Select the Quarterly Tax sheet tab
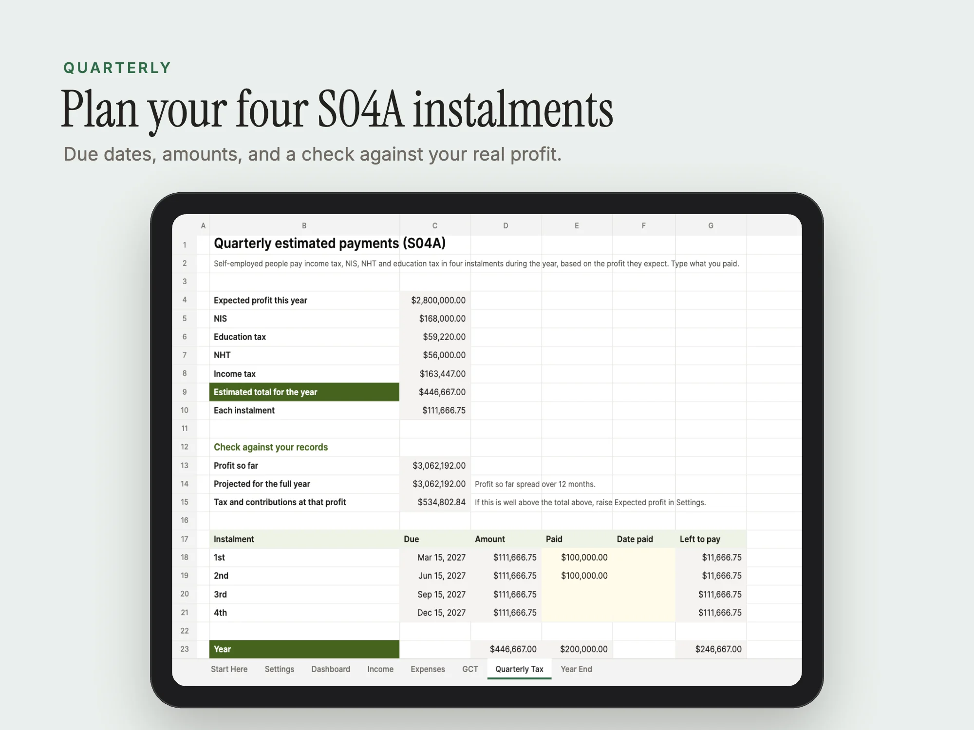Image resolution: width=974 pixels, height=730 pixels. (x=519, y=669)
